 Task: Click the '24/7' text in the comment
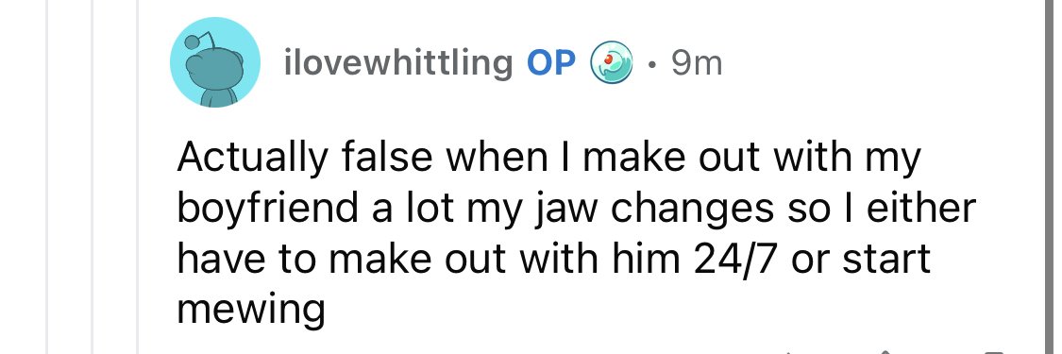pos(736,260)
